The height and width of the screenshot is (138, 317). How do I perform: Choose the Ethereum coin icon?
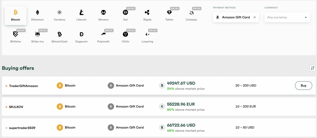[37, 13]
